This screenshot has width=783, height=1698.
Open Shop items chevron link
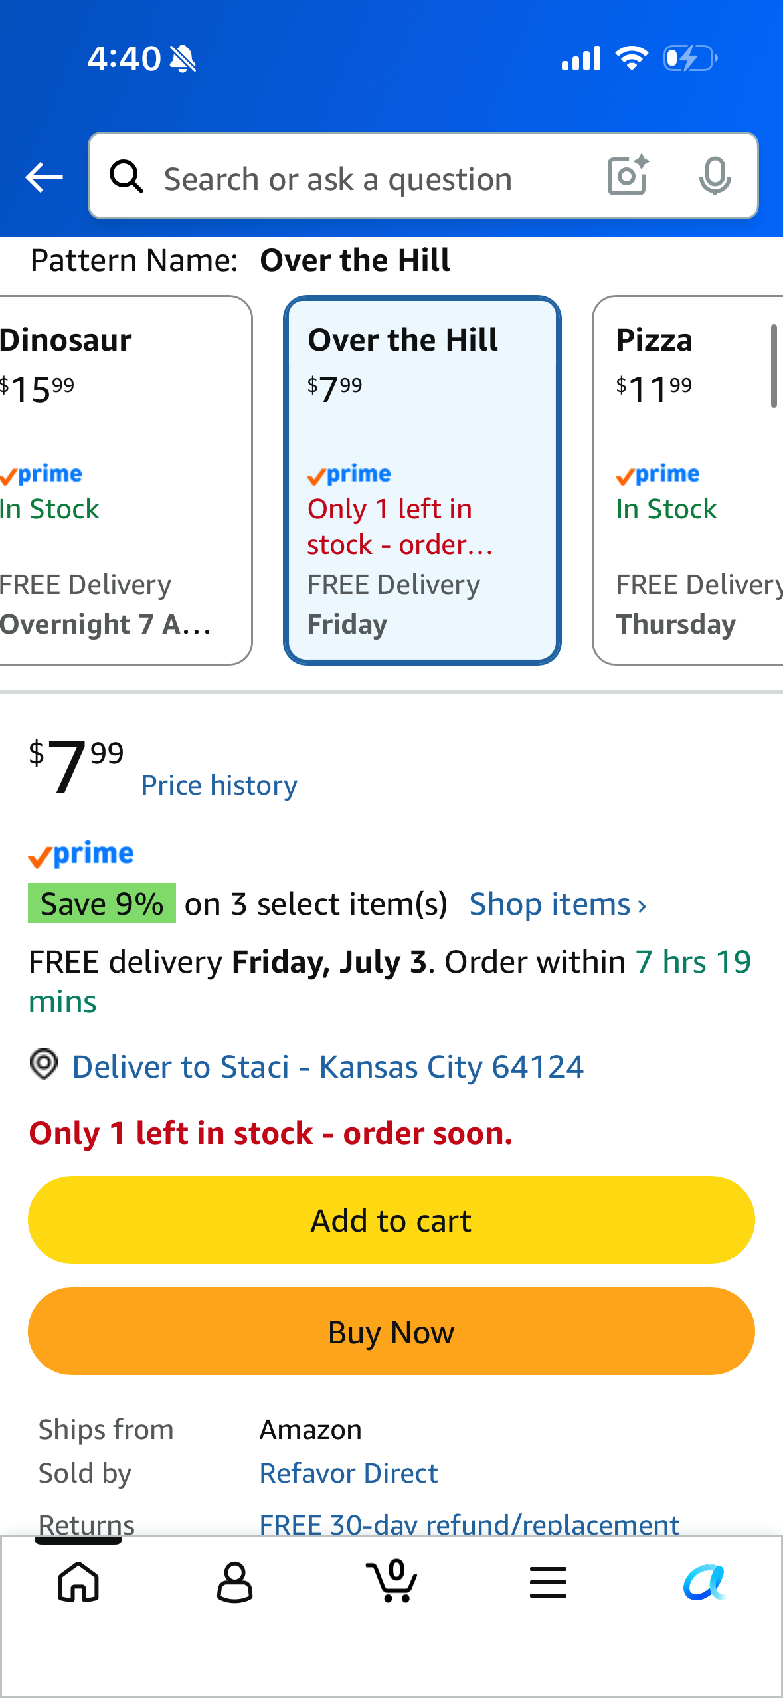coord(558,904)
